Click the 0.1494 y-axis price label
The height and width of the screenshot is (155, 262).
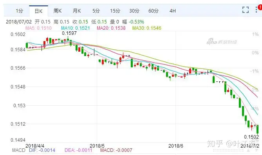pyautogui.click(x=18, y=140)
